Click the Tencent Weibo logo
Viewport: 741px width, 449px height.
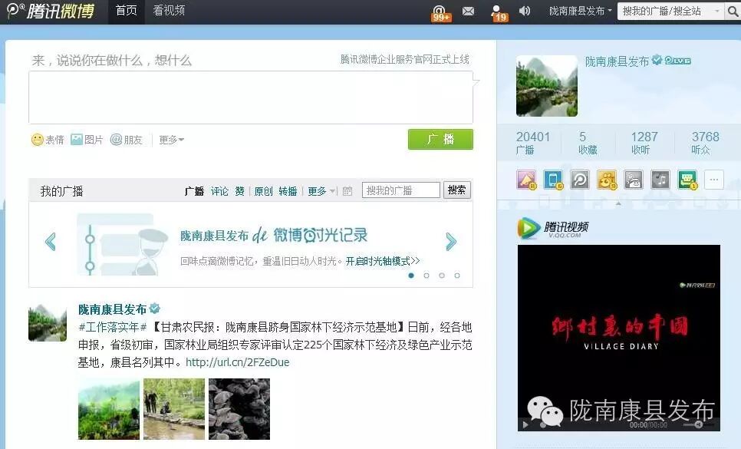pyautogui.click(x=51, y=11)
